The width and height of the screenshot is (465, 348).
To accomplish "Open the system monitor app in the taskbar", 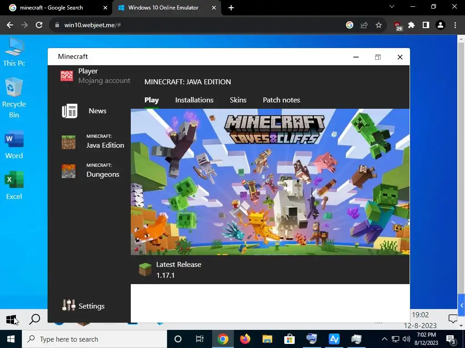I will pyautogui.click(x=356, y=339).
